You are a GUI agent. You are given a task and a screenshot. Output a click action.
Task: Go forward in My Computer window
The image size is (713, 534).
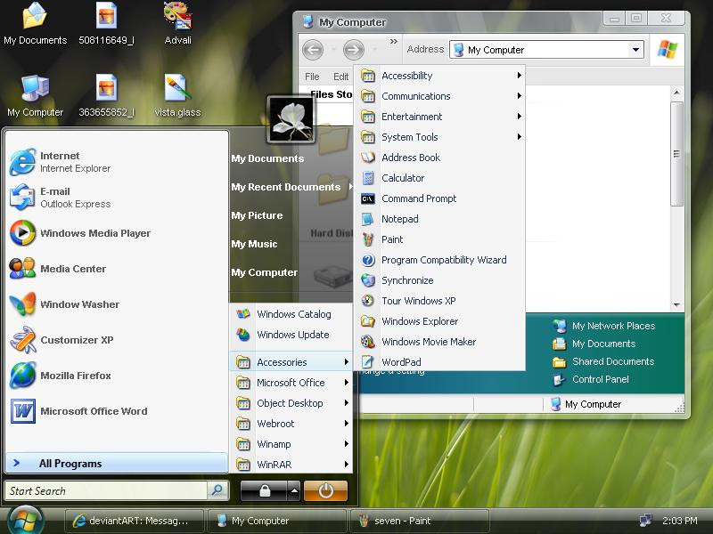[353, 50]
